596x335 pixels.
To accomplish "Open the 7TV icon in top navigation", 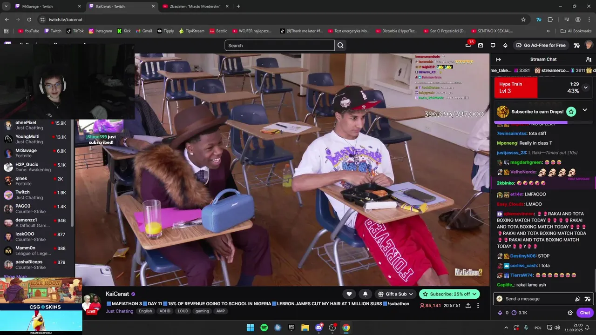I will pos(576,45).
